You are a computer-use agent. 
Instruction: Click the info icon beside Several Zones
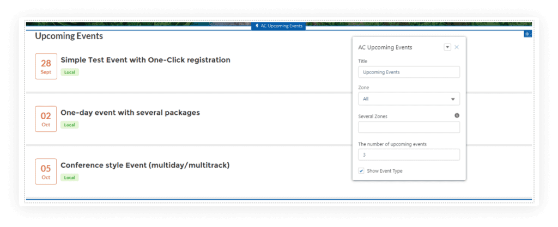tap(457, 115)
